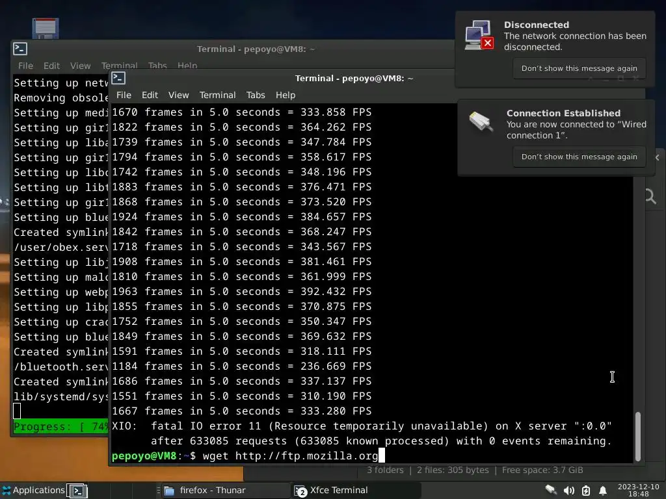Click Don't show again under Connection Established
The height and width of the screenshot is (499, 666).
579,157
